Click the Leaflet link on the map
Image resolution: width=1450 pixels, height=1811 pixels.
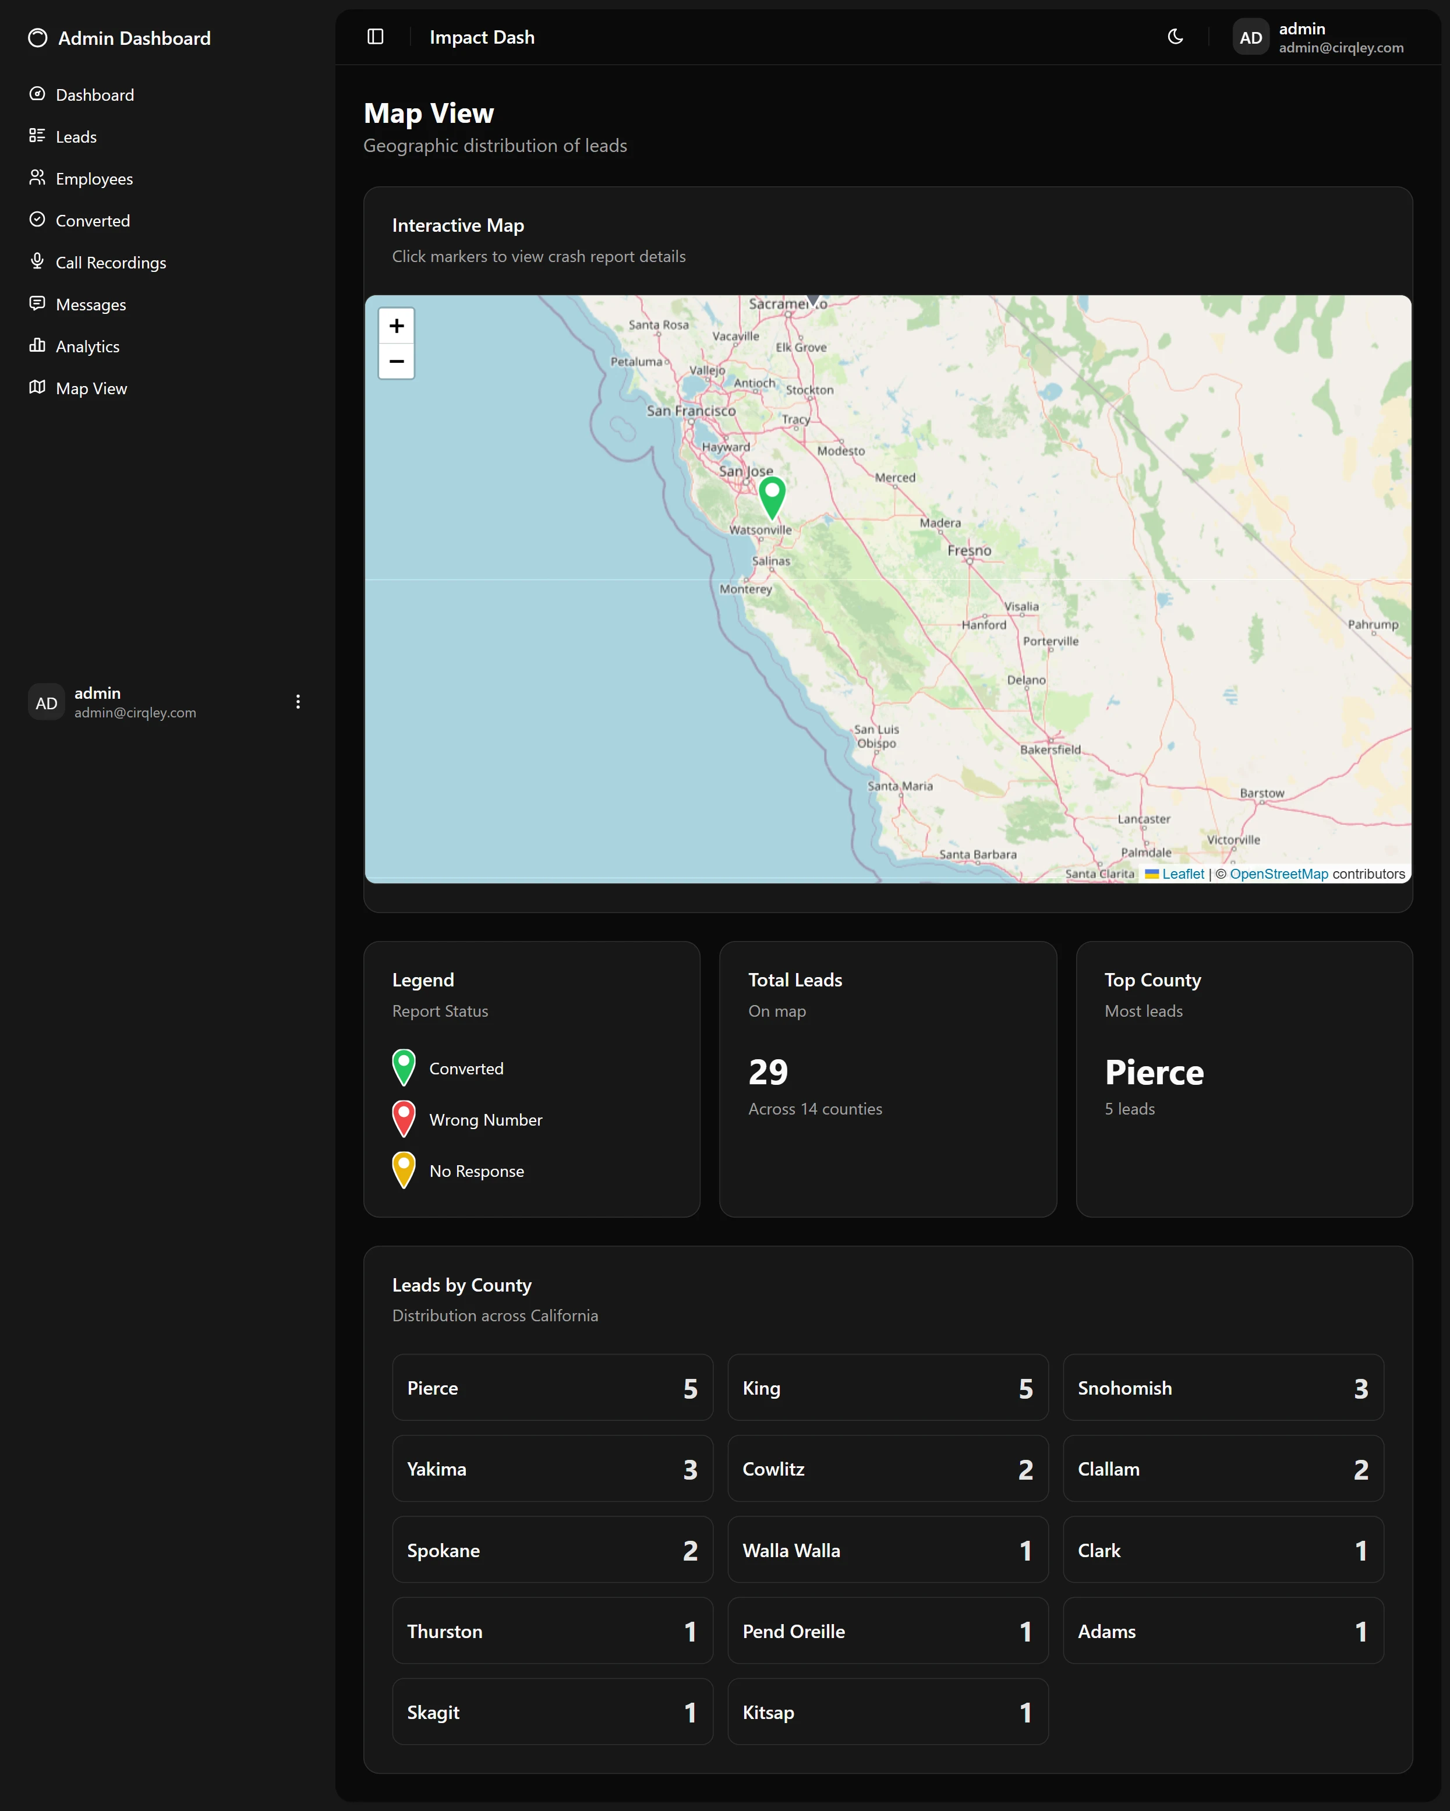coord(1181,873)
